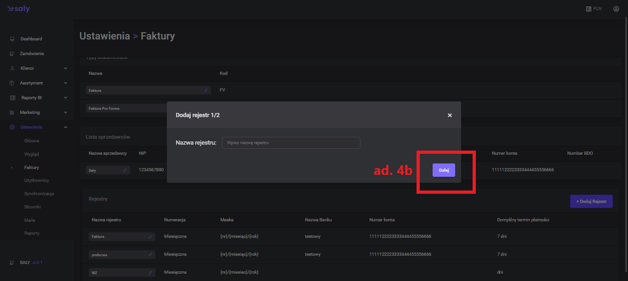Click the Saly logo
The image size is (628, 281).
click(x=19, y=9)
